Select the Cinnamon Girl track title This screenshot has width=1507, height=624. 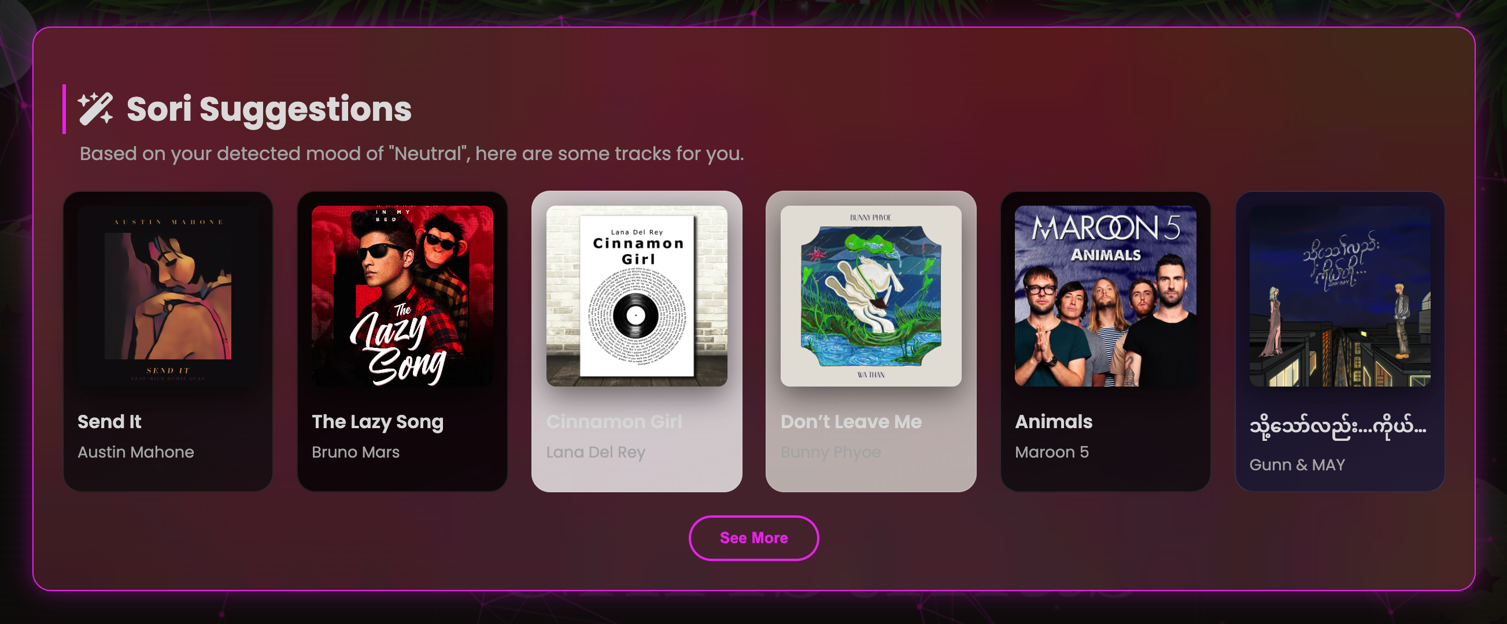[x=614, y=421]
